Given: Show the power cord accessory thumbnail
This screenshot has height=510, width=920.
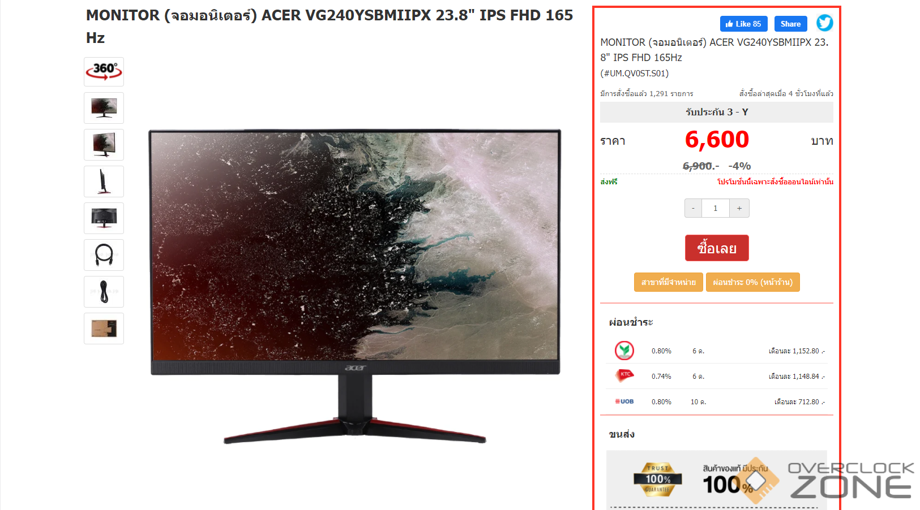Looking at the screenshot, I should 104,292.
